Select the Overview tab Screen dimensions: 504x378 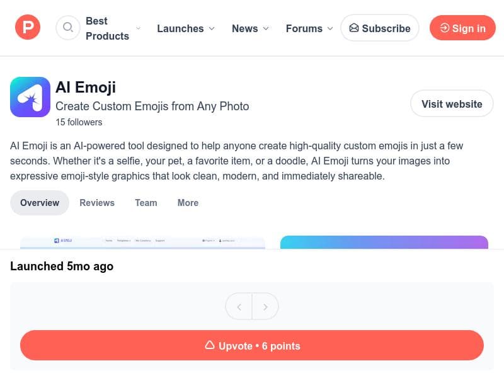click(x=39, y=203)
